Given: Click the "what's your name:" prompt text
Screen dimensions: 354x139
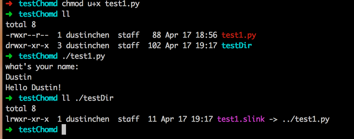Looking at the screenshot, I should click(x=42, y=67).
